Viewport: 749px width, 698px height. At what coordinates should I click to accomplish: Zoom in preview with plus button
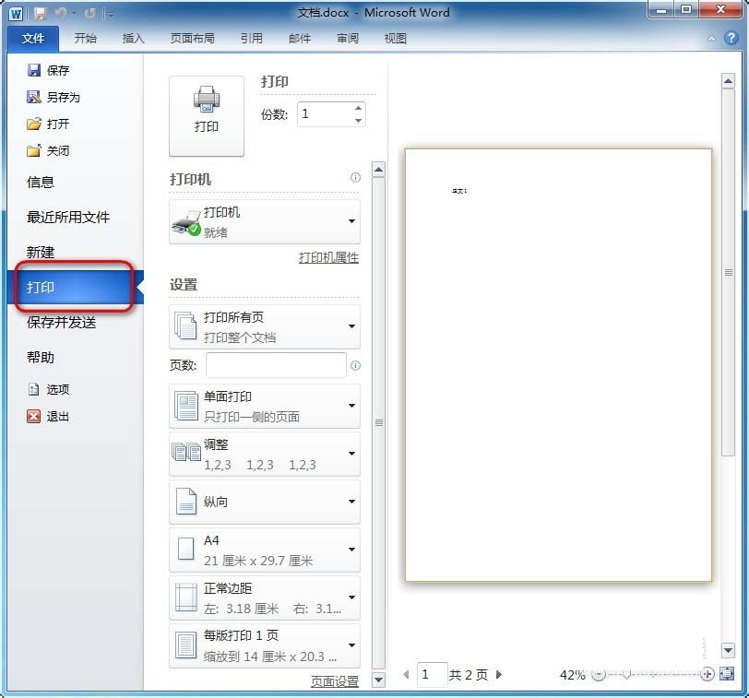point(707,675)
